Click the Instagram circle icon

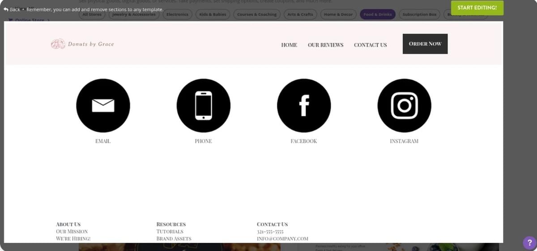coord(405,106)
